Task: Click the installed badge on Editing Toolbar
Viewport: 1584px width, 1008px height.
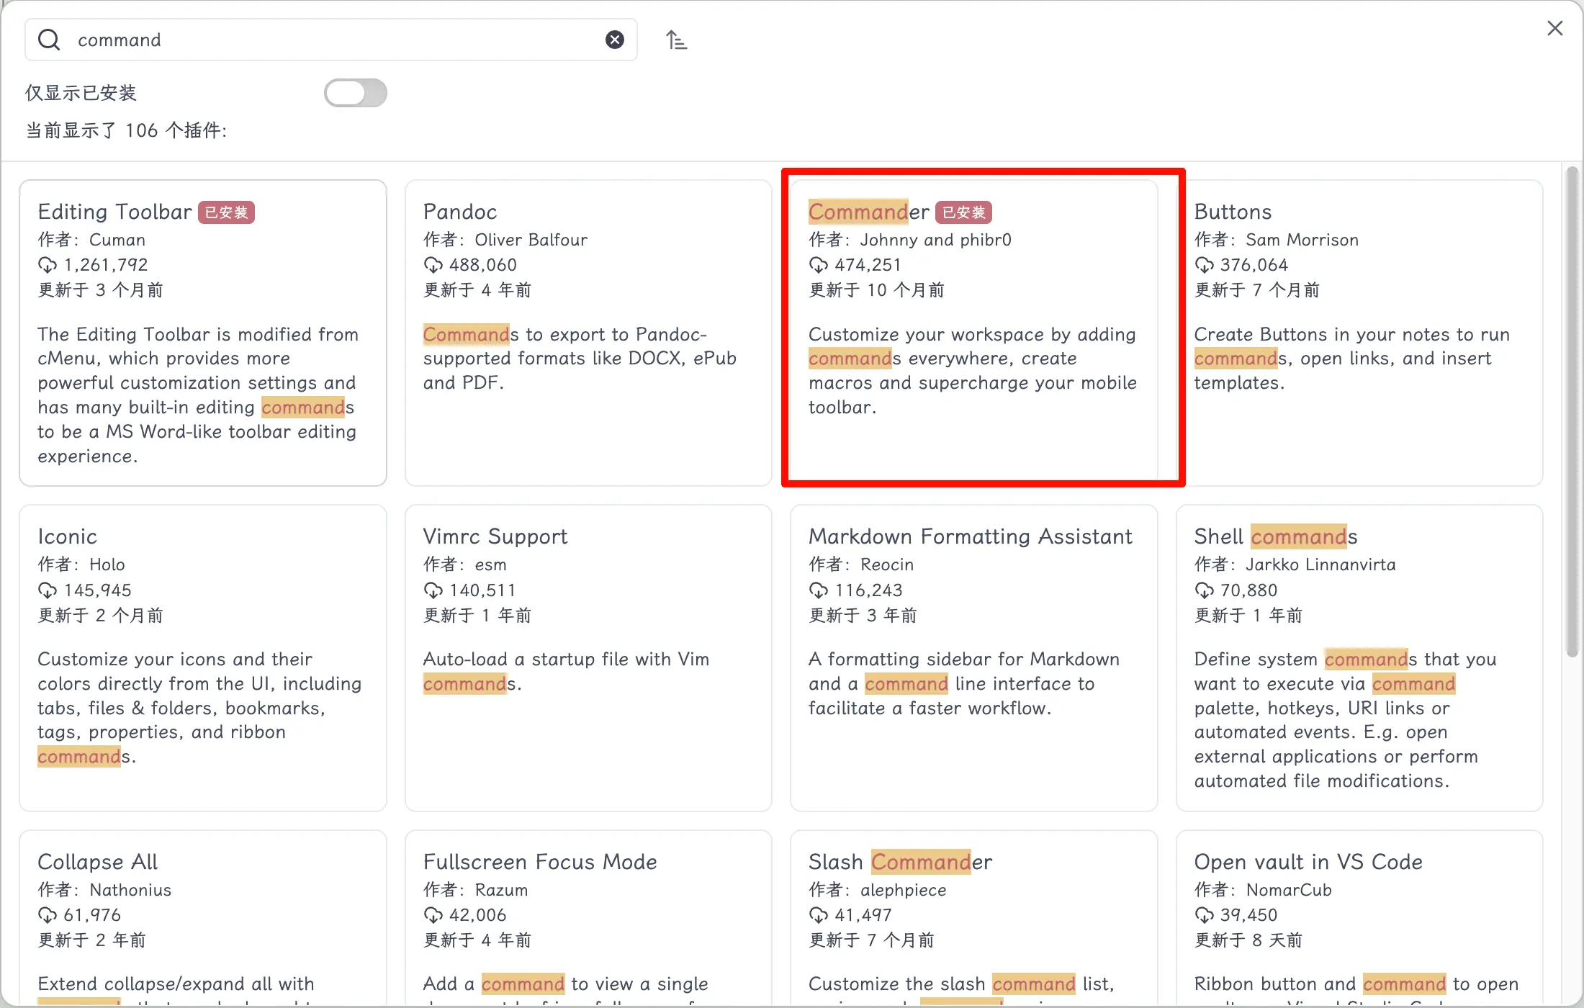Action: tap(226, 212)
